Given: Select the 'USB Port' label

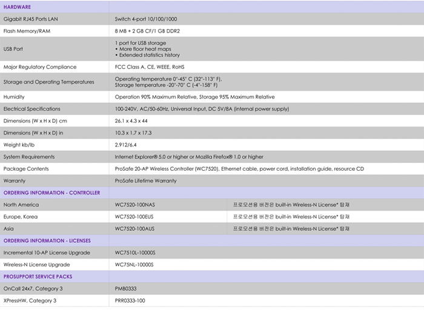Looking at the screenshot, I should 13,49.
